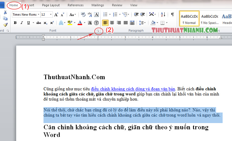This screenshot has height=141, width=232.
Task: Open Clipboard dialog box launcher
Action: point(8,31)
